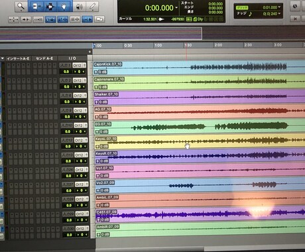Click clip gain fader icon on CajonKick clip
The height and width of the screenshot is (252, 305).
coord(96,72)
